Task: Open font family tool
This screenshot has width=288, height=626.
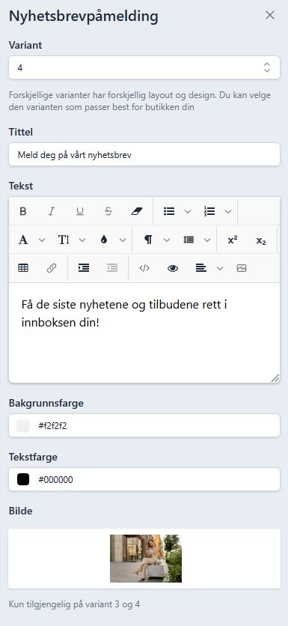Action: coord(23,240)
